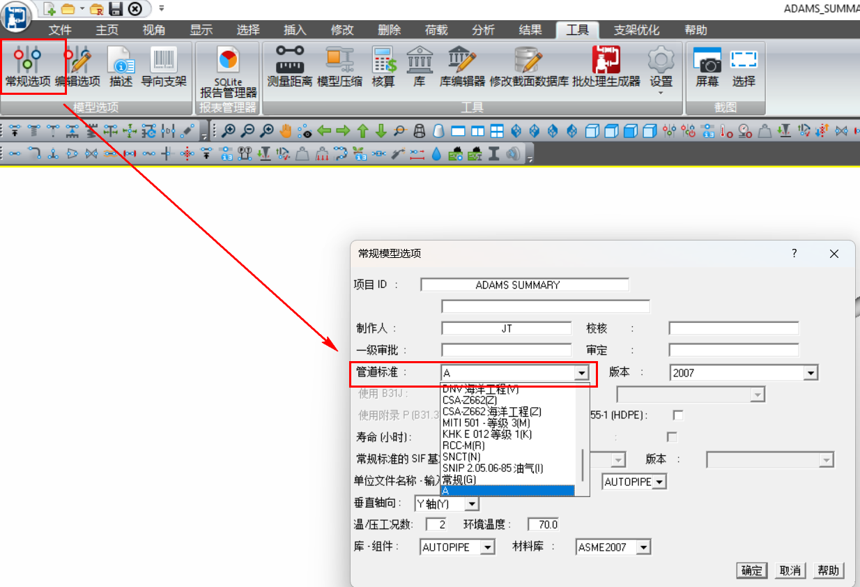Click the four-pane view layout icon
The height and width of the screenshot is (587, 860).
(497, 130)
